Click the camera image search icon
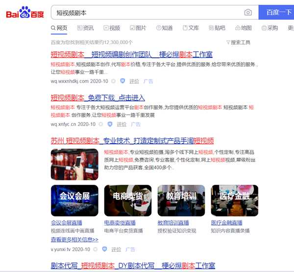The image size is (294, 272). click(x=248, y=12)
